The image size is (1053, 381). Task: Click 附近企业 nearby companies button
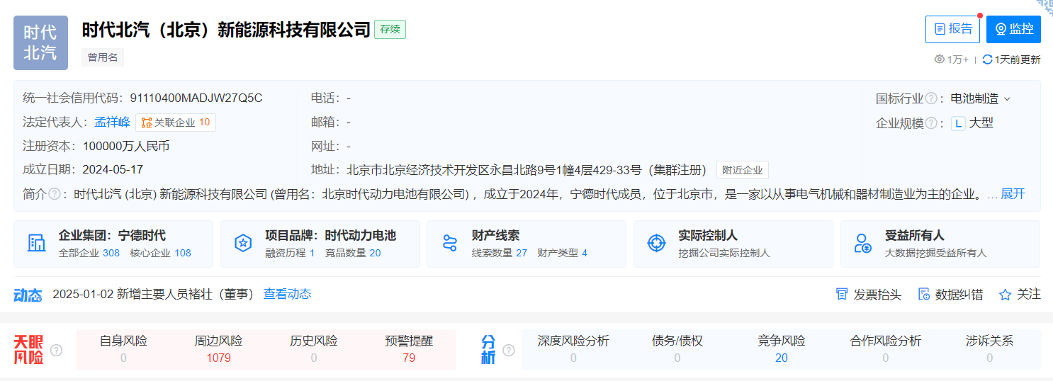[742, 170]
